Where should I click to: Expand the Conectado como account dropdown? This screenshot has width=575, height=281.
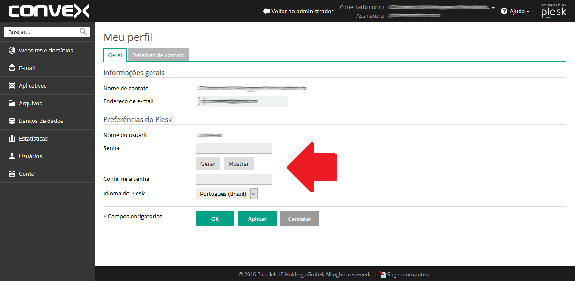click(x=493, y=7)
